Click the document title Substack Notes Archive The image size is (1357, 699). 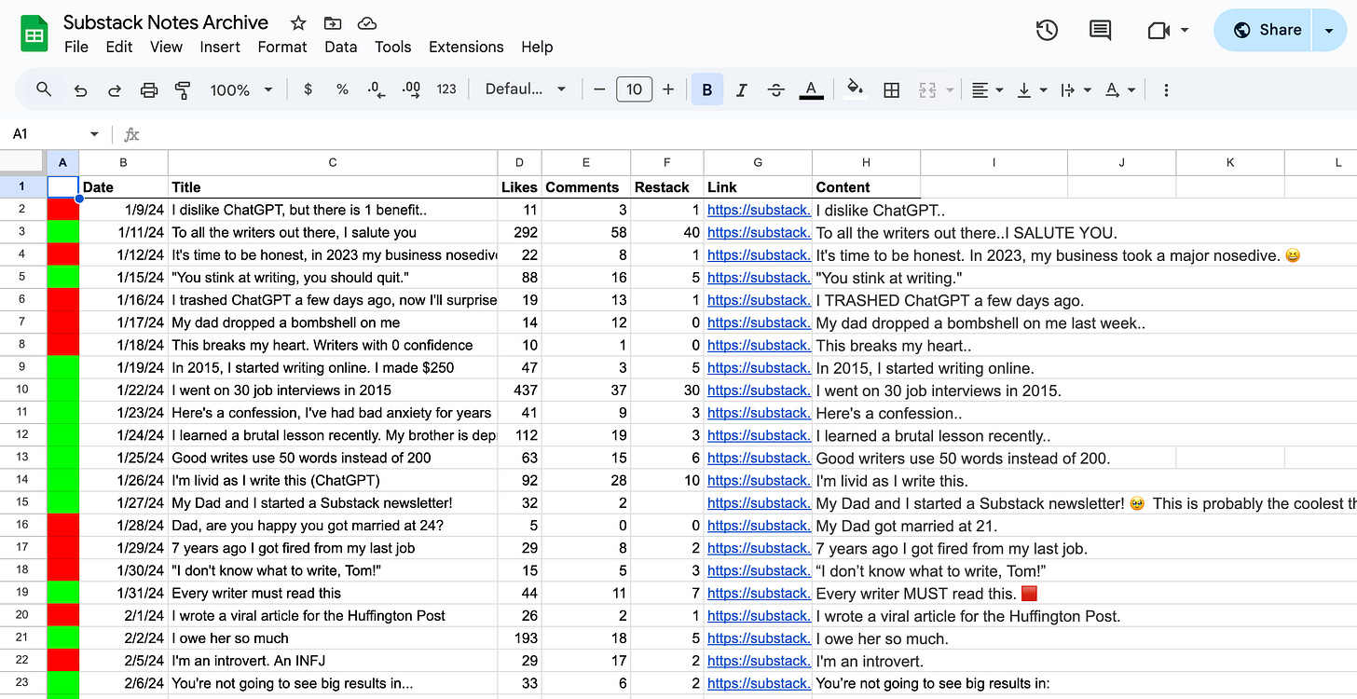click(166, 22)
